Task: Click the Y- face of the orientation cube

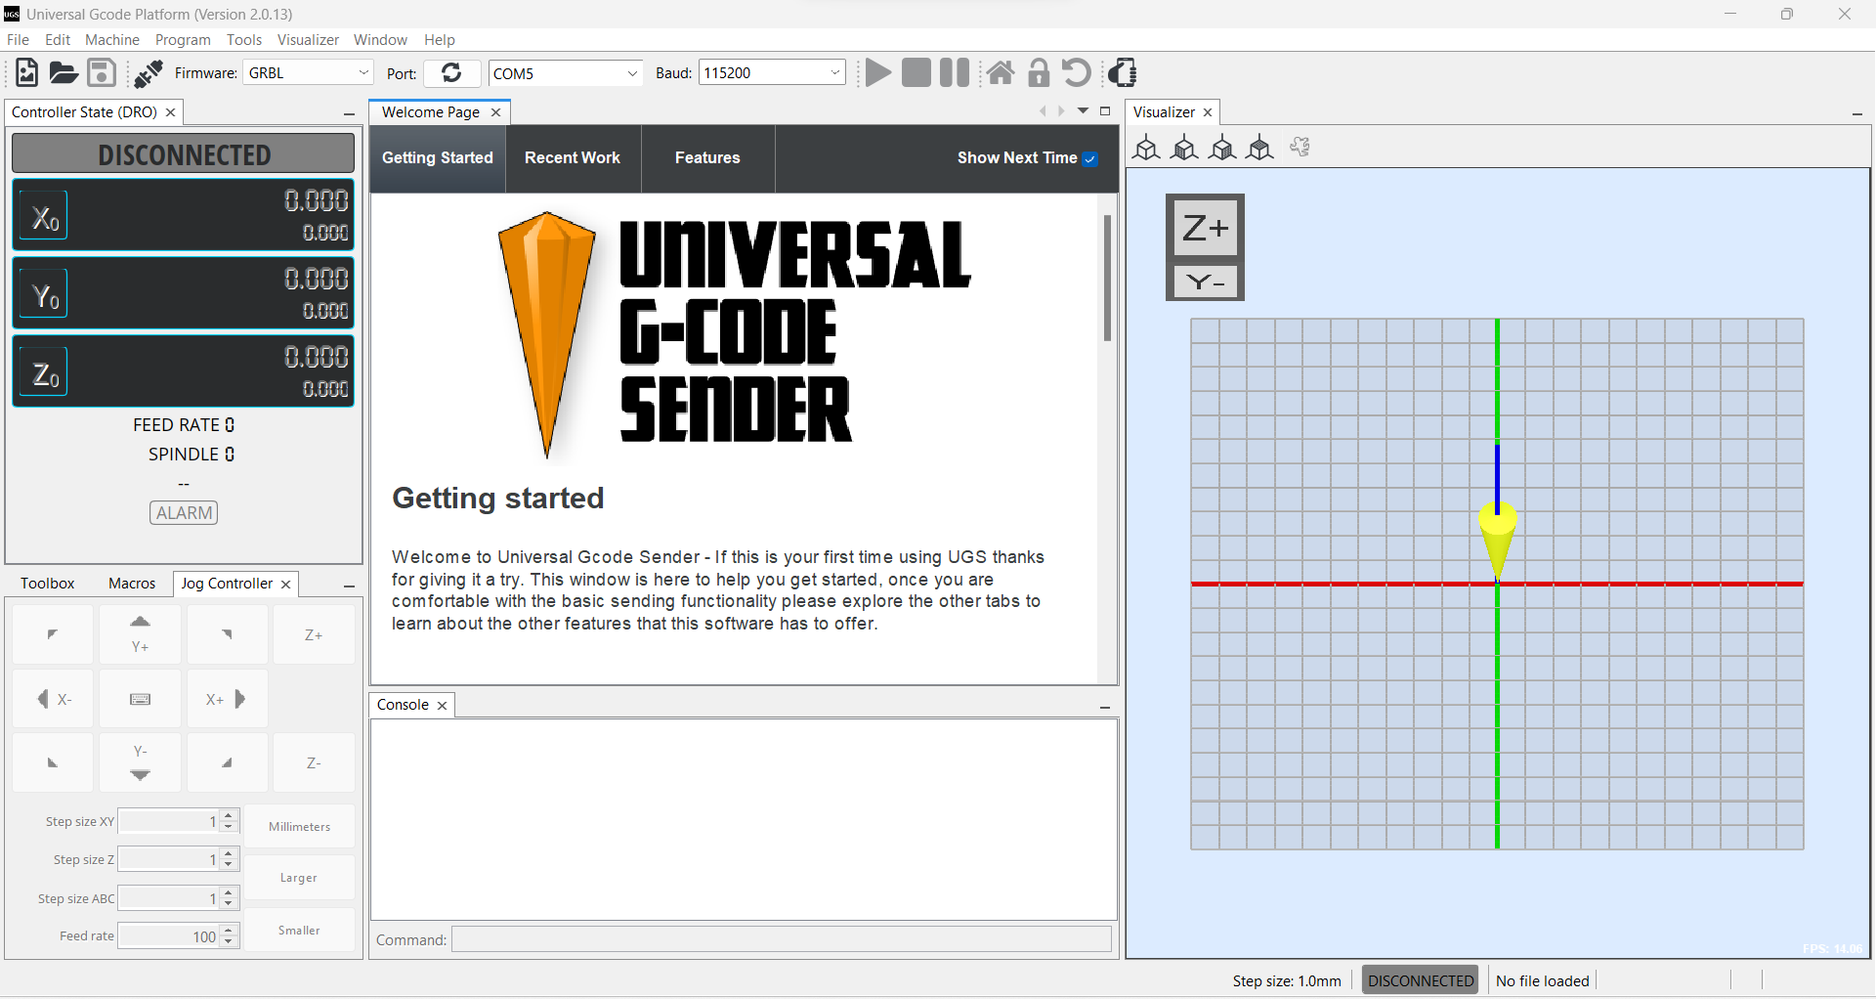Action: coord(1205,282)
